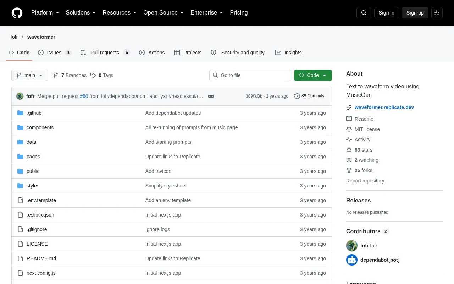The image size is (454, 284).
Task: Open commit 'Add starting prompts'
Action: coord(168,142)
